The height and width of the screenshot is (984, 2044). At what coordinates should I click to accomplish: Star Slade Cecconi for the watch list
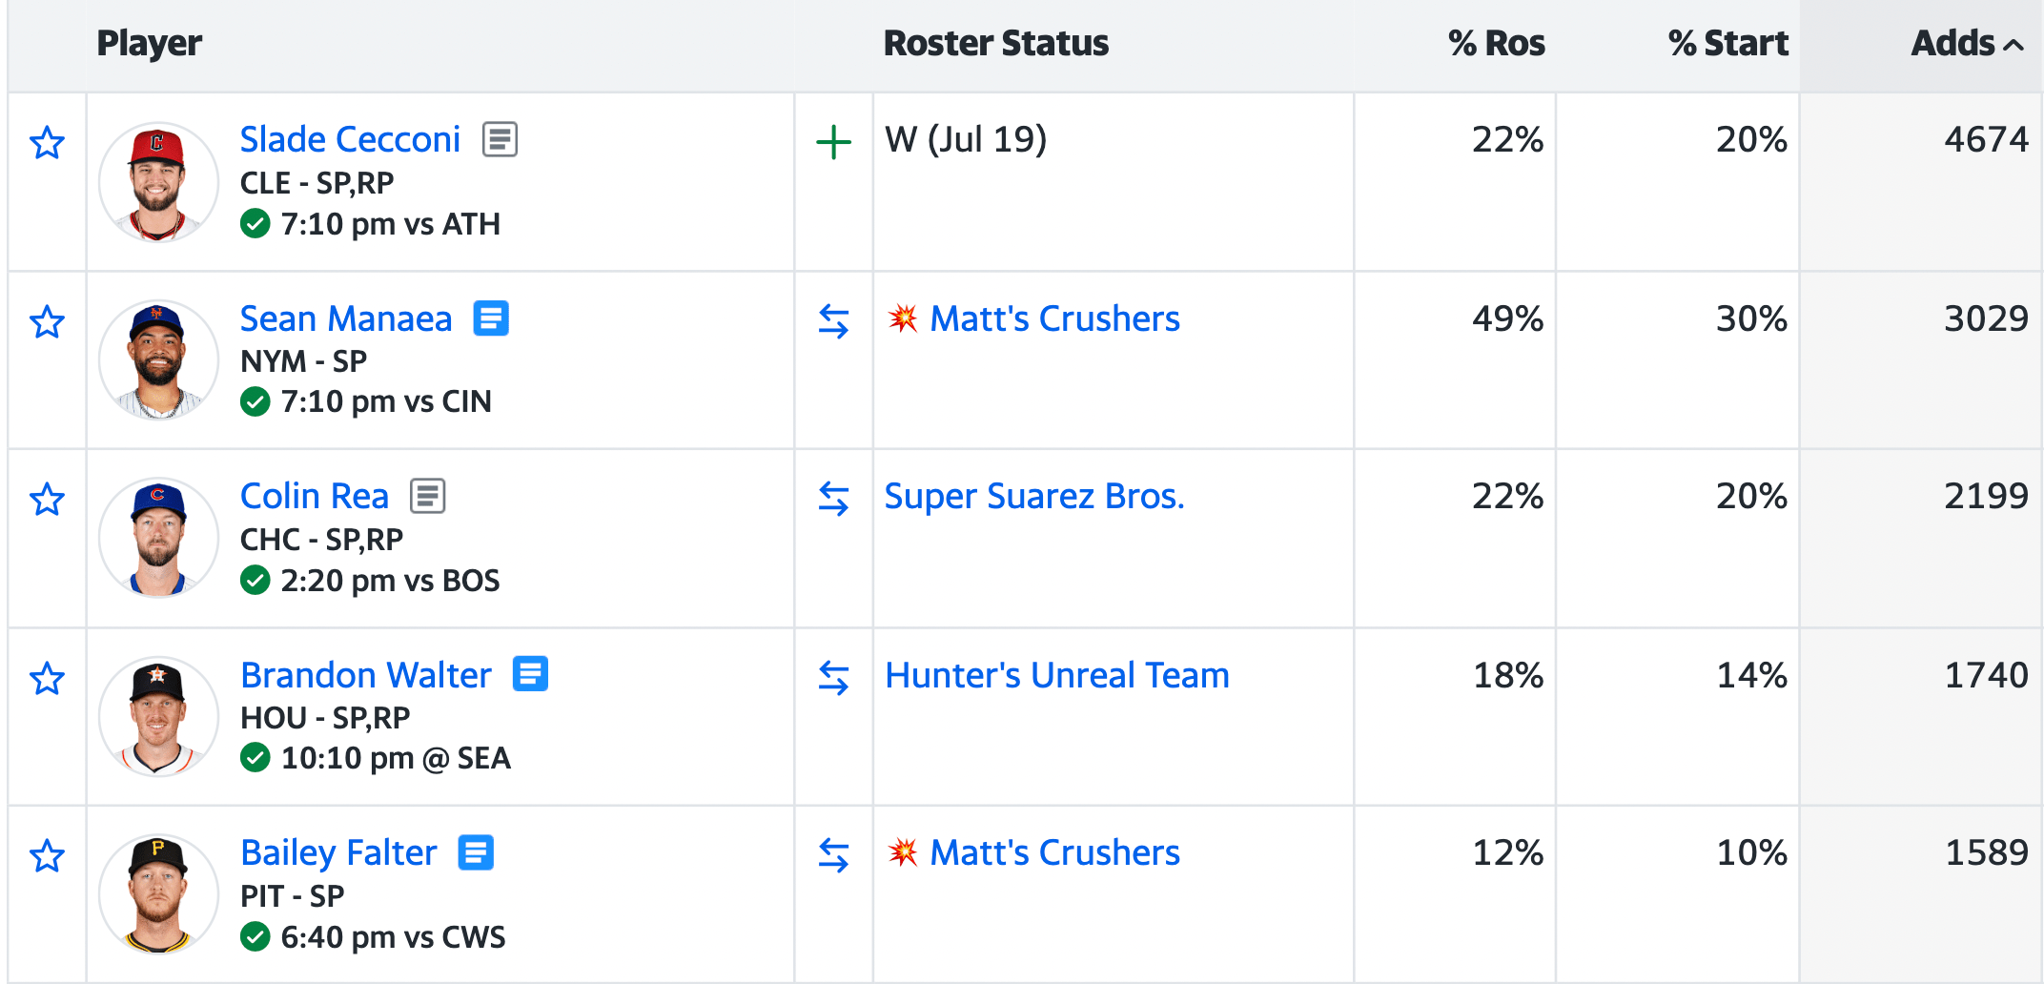[47, 143]
